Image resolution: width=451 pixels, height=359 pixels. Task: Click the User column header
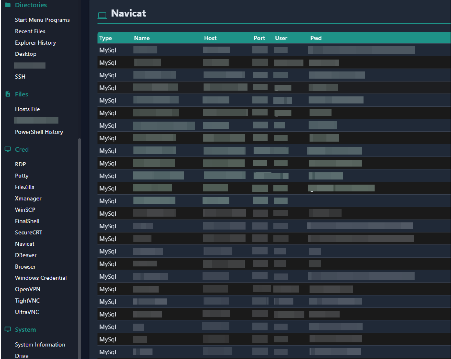281,38
